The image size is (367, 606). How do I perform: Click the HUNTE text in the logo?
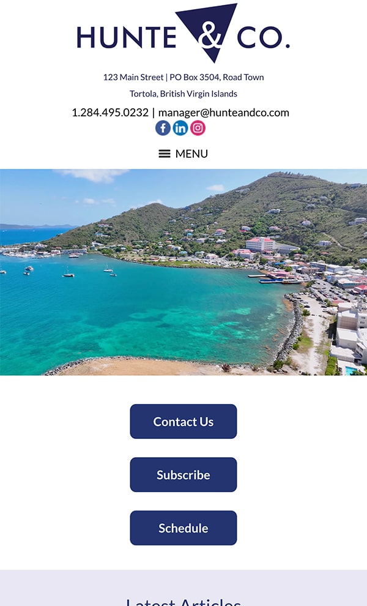(x=127, y=37)
